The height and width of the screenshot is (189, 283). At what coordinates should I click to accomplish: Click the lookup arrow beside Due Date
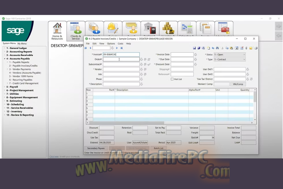(x=195, y=59)
